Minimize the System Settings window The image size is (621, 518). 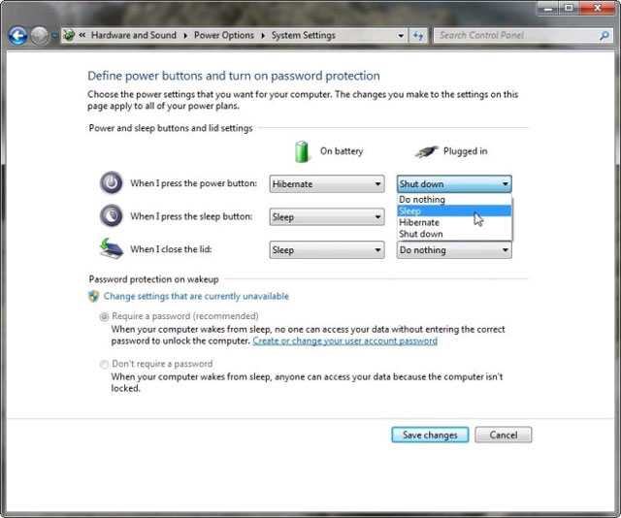click(548, 8)
